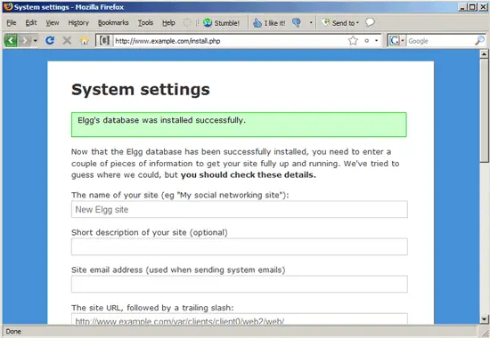Click the System settings heading

point(141,90)
